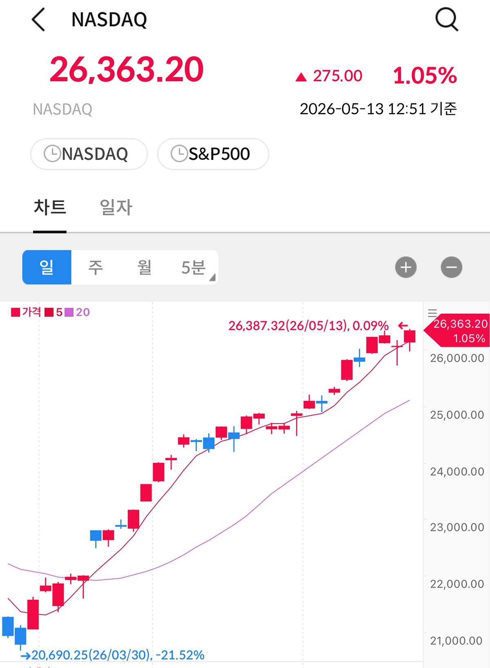The width and height of the screenshot is (490, 668).
Task: Switch chart to 월 monthly interval
Action: point(145,267)
